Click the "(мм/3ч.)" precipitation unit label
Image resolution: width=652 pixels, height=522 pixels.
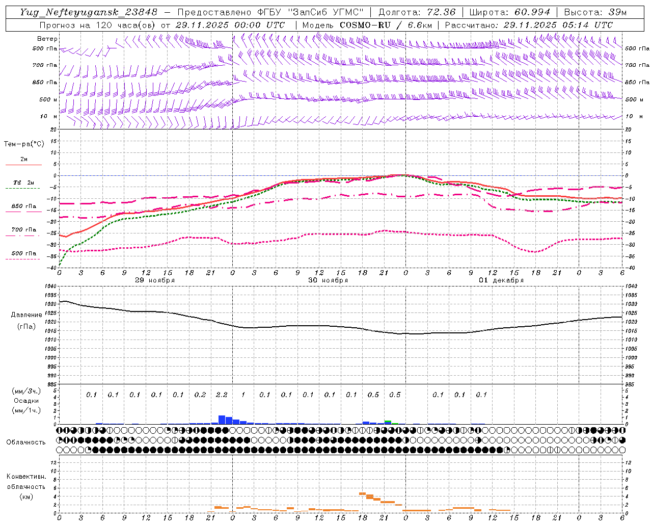pos(25,391)
